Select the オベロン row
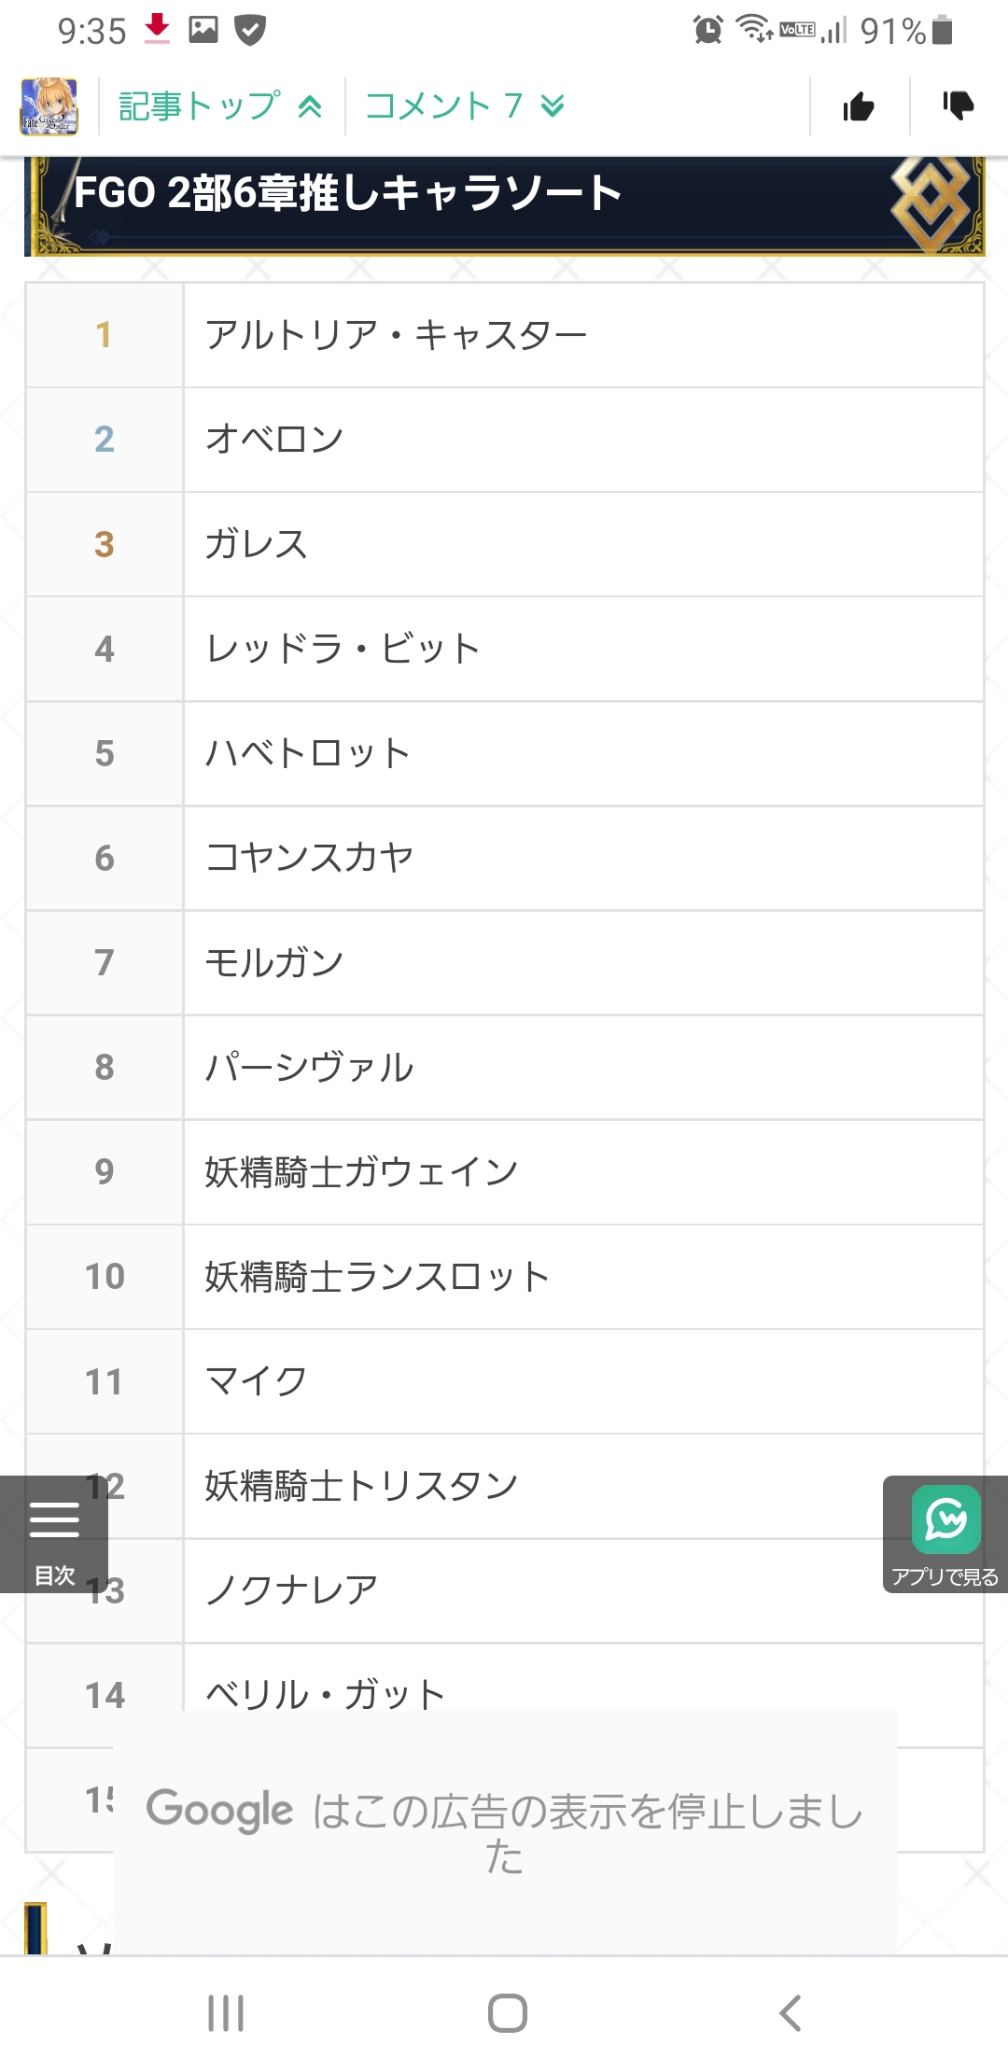The width and height of the screenshot is (1008, 2072). click(x=274, y=440)
